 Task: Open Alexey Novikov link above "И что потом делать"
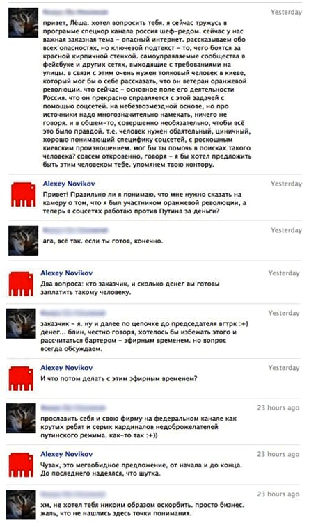(x=67, y=368)
